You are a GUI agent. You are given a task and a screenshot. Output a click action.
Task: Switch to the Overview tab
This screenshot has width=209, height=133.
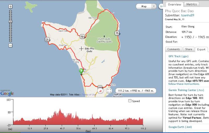point(175,4)
